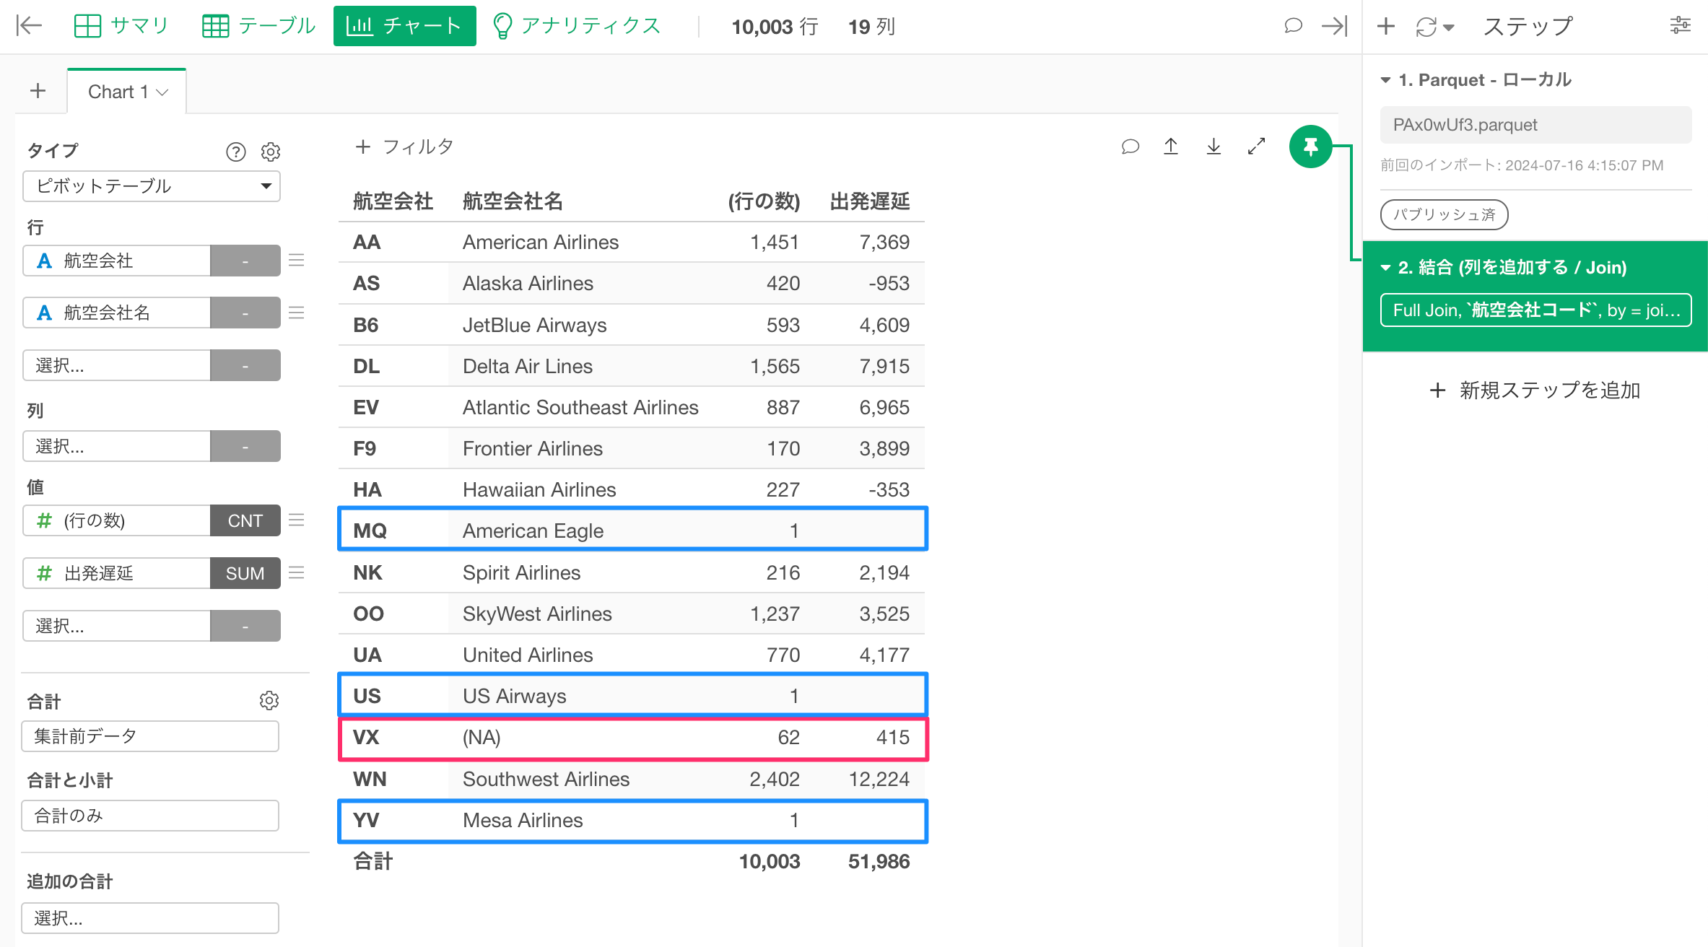This screenshot has height=947, width=1708.
Task: Select the US Airways cell
Action: [x=514, y=696]
